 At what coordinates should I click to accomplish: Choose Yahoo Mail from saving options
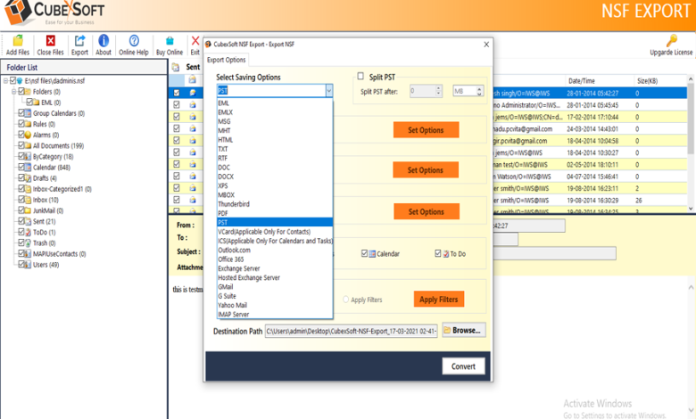point(275,305)
